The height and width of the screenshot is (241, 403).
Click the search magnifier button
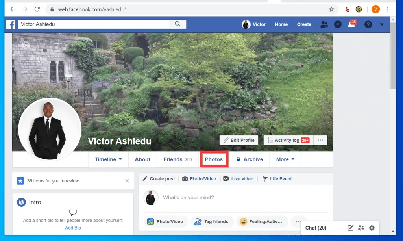coord(178,24)
